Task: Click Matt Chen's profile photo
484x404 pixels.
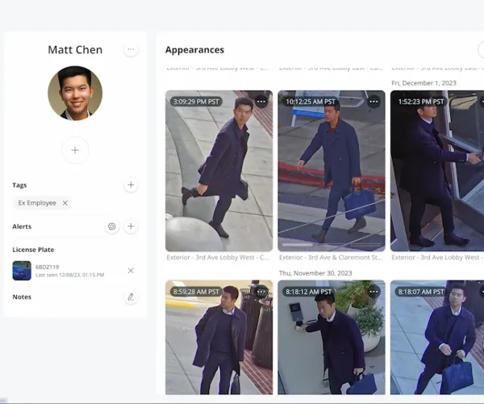Action: tap(75, 93)
